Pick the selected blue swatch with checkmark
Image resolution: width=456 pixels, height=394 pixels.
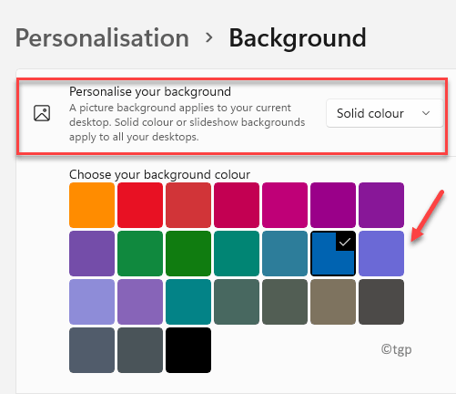(333, 254)
